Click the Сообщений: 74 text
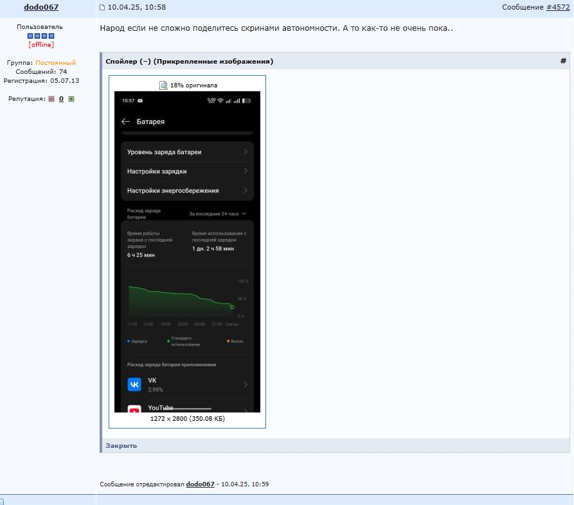 point(41,72)
